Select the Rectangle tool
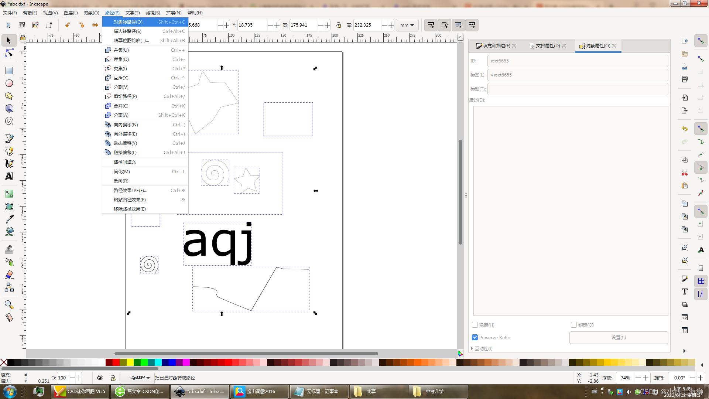Viewport: 709px width, 399px height. tap(9, 71)
